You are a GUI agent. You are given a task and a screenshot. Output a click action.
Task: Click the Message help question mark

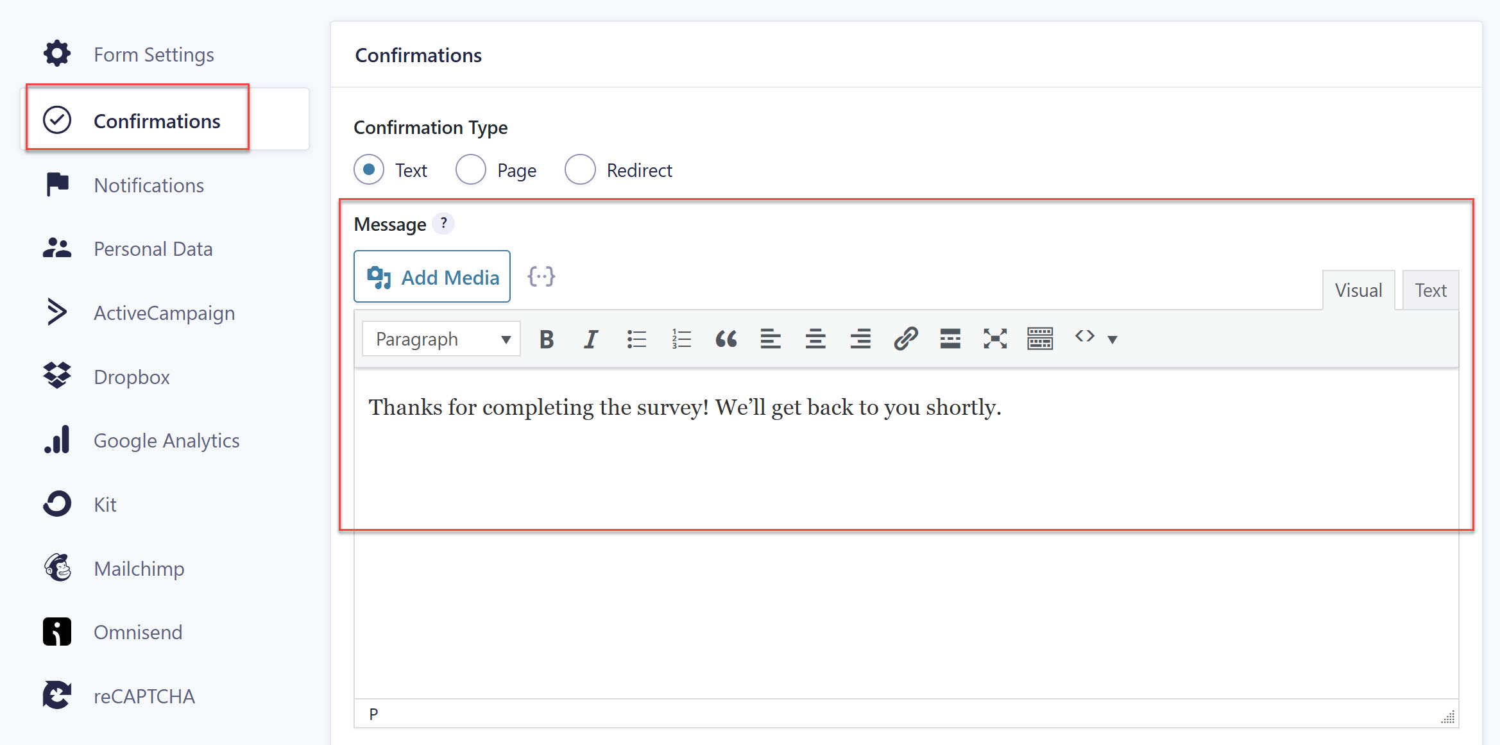point(443,224)
